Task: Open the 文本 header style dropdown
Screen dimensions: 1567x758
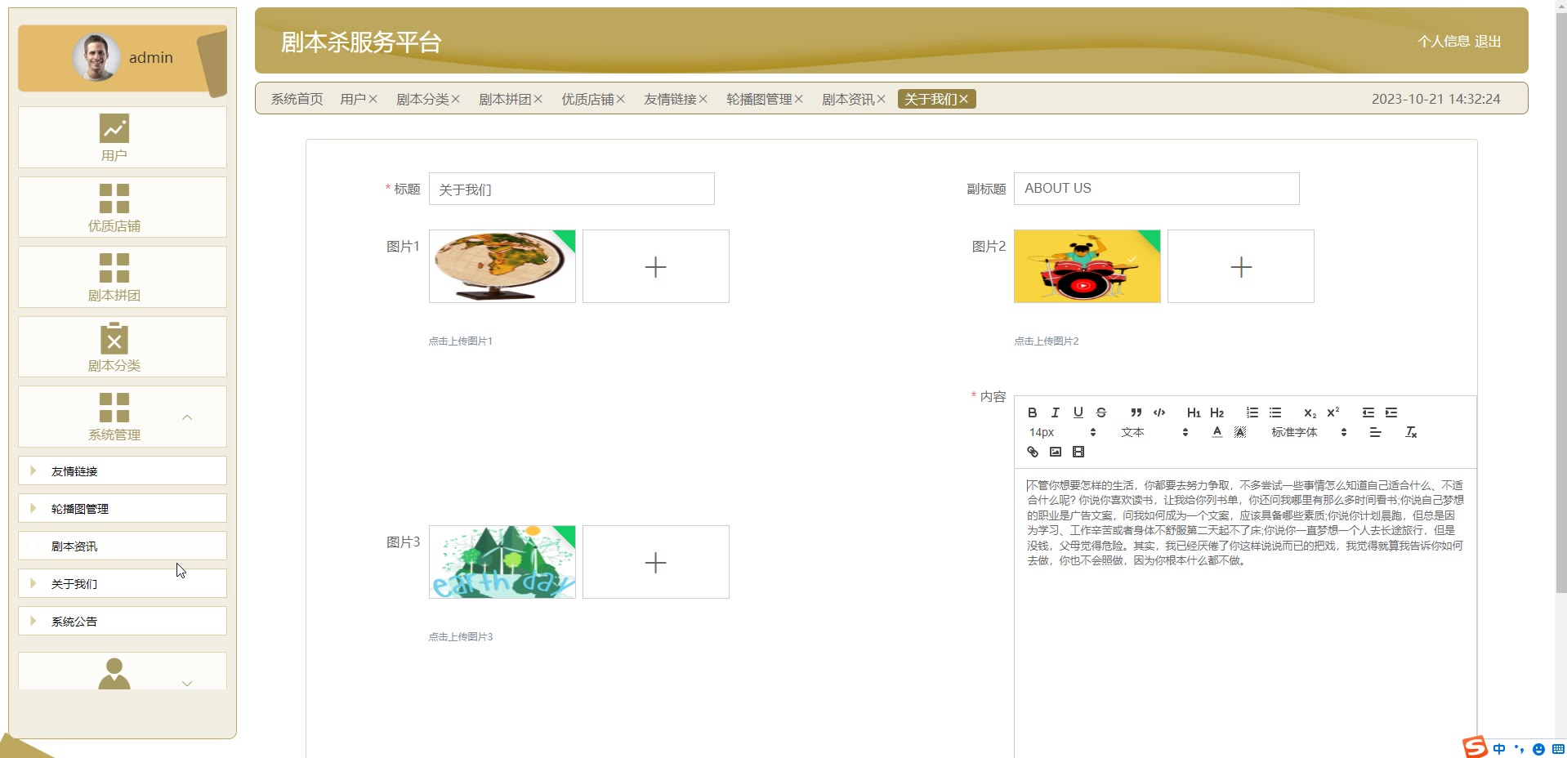Action: point(1154,432)
